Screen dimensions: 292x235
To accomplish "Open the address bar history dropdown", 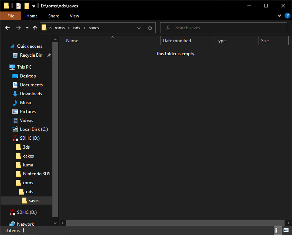I will point(139,28).
